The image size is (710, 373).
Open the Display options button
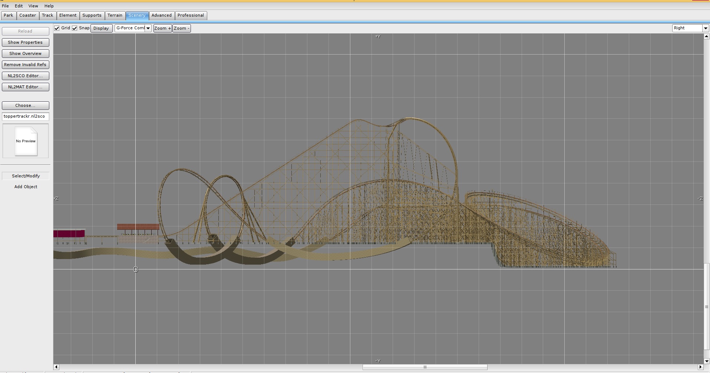coord(101,28)
